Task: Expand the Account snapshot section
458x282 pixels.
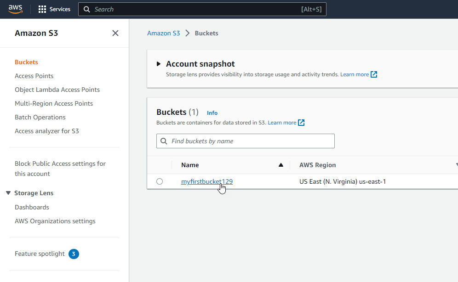Action: click(x=159, y=64)
